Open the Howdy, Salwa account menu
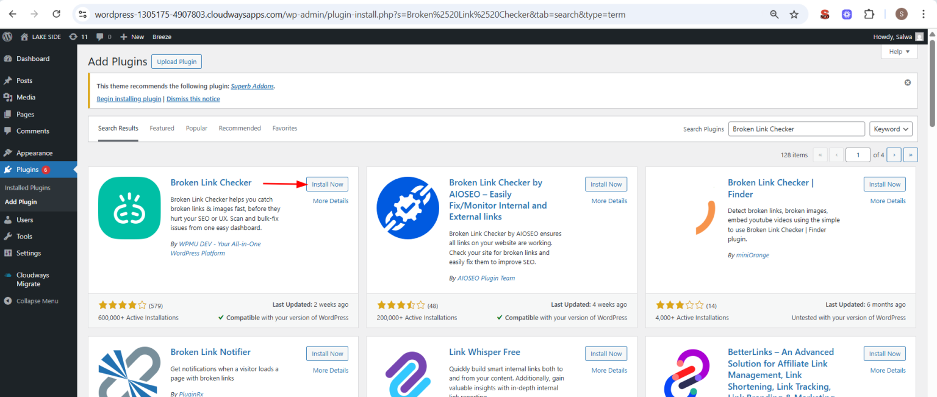 [x=899, y=37]
